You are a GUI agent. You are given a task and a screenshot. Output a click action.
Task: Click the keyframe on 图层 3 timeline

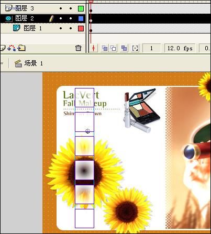(x=91, y=10)
